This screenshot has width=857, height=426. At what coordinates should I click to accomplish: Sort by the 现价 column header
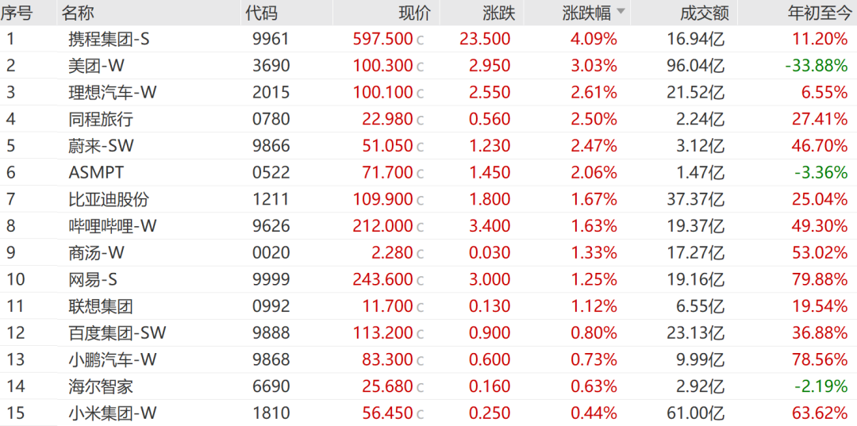413,13
